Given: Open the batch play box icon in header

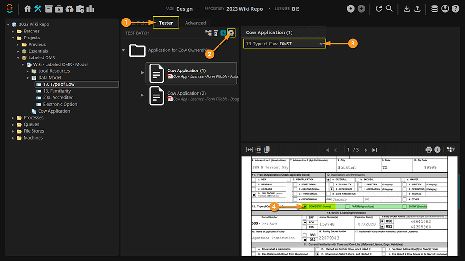Looking at the screenshot, I should (x=59, y=8).
